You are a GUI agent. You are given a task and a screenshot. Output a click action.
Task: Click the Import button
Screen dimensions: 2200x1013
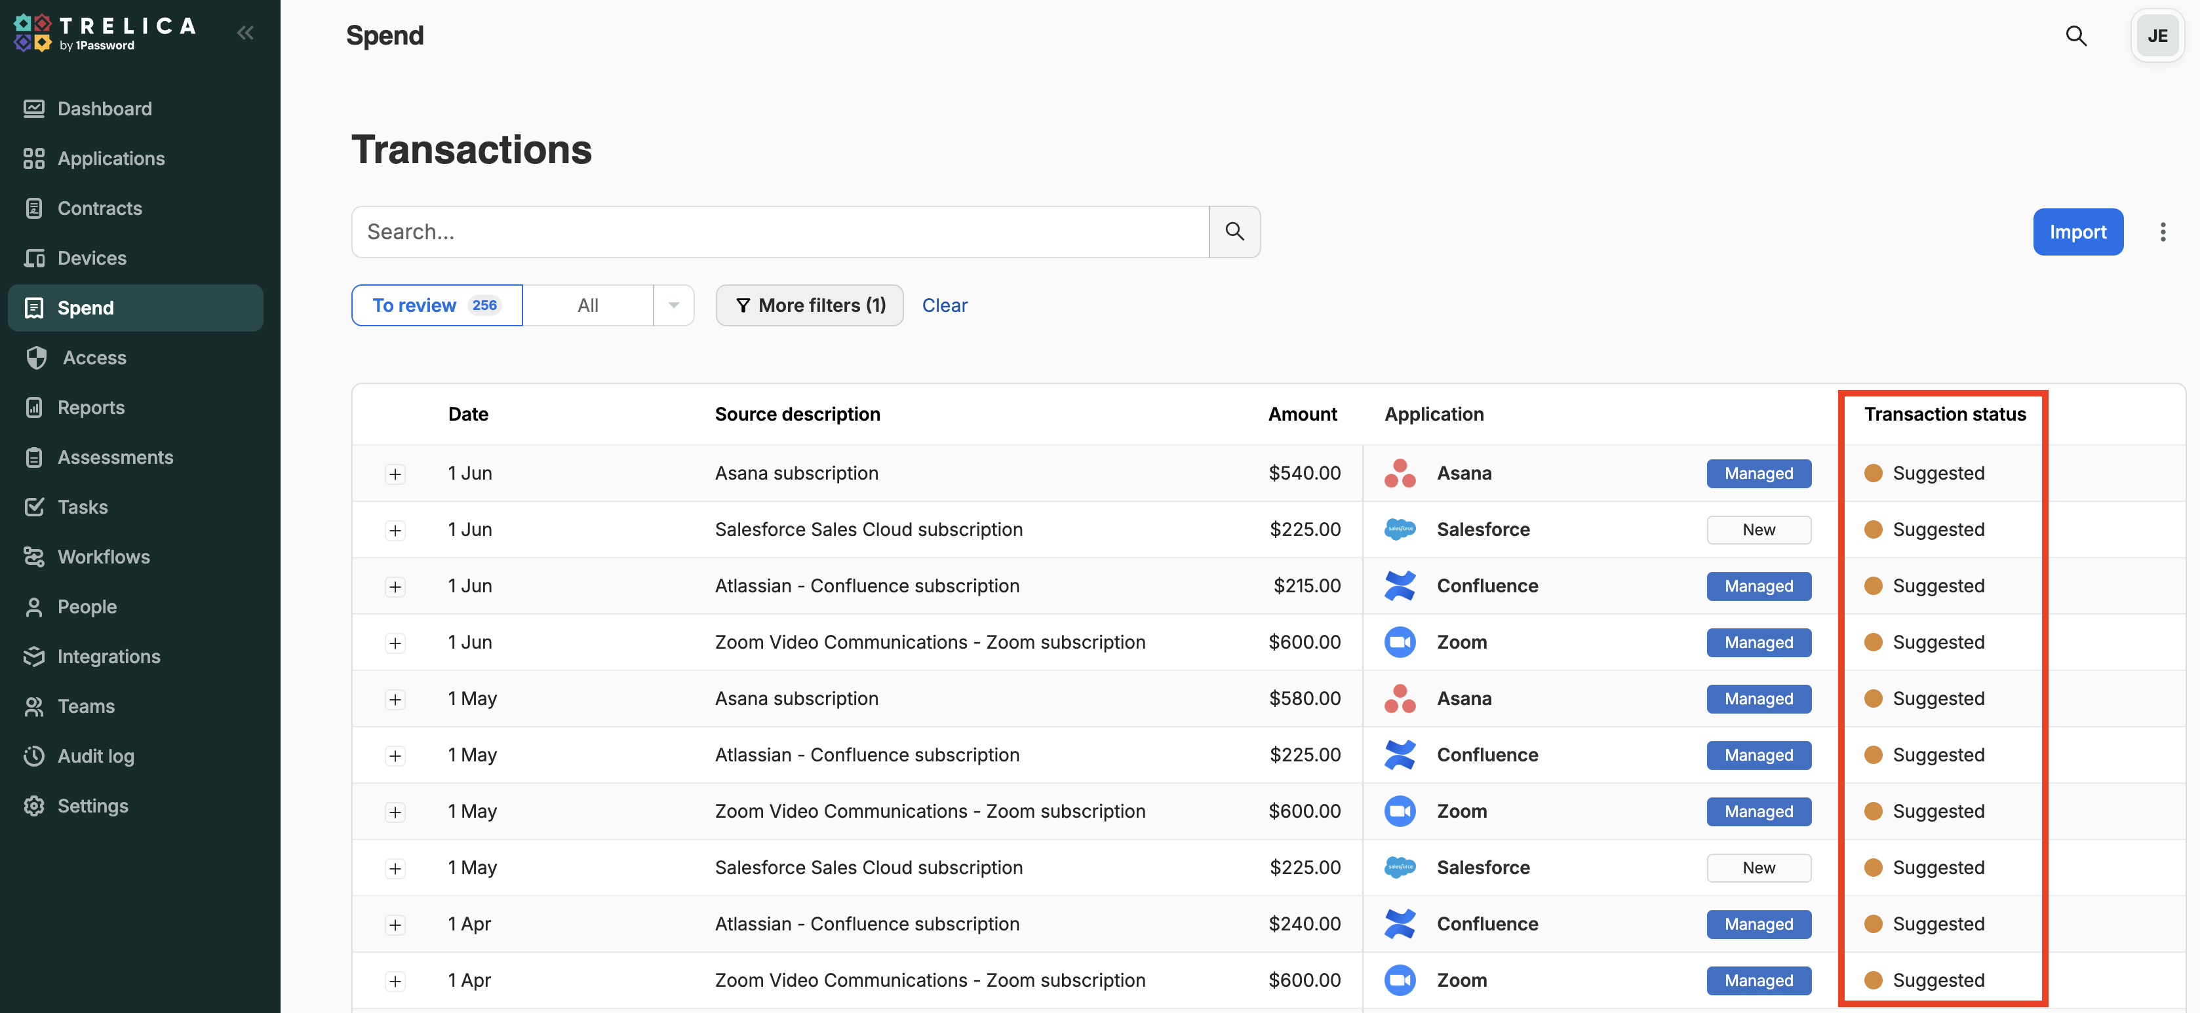[x=2077, y=232]
